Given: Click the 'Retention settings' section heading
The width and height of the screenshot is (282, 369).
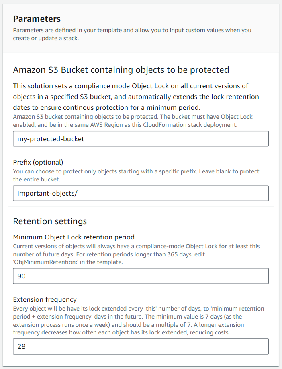Looking at the screenshot, I should (x=50, y=221).
